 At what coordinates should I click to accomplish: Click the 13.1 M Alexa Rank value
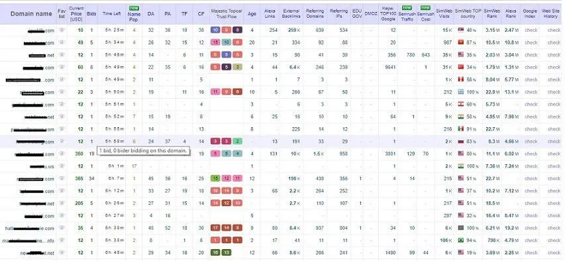511,92
